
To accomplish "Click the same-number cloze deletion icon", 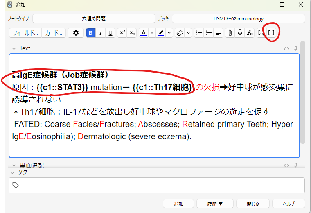I will coord(271,33).
